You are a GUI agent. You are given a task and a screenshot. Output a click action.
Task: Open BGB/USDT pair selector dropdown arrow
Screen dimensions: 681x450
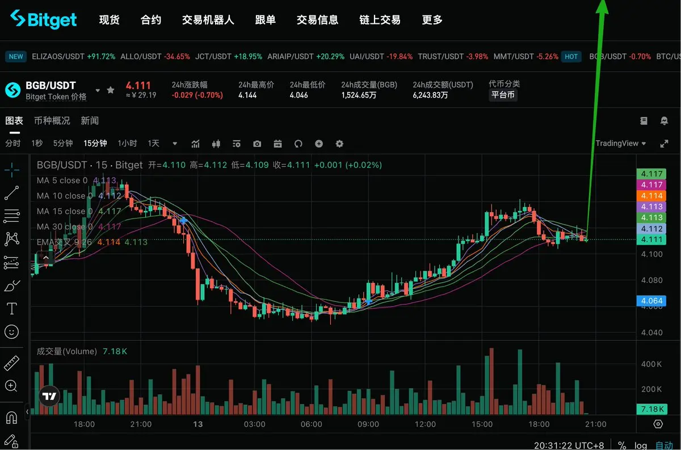98,90
